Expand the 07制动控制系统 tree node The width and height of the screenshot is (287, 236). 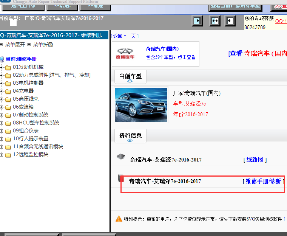tap(2, 115)
